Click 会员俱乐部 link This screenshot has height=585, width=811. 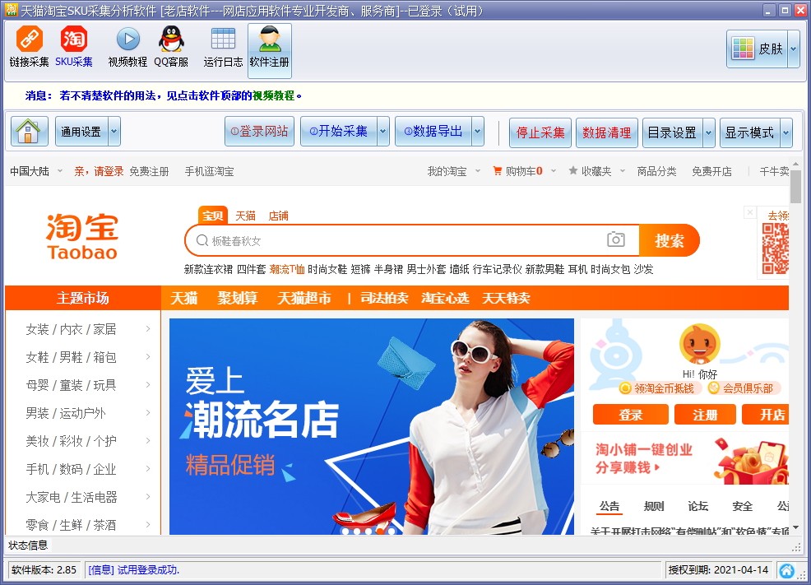coord(742,388)
